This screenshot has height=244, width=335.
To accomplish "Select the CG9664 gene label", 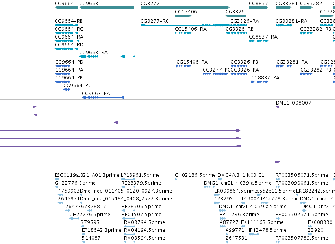I will coord(64,4).
